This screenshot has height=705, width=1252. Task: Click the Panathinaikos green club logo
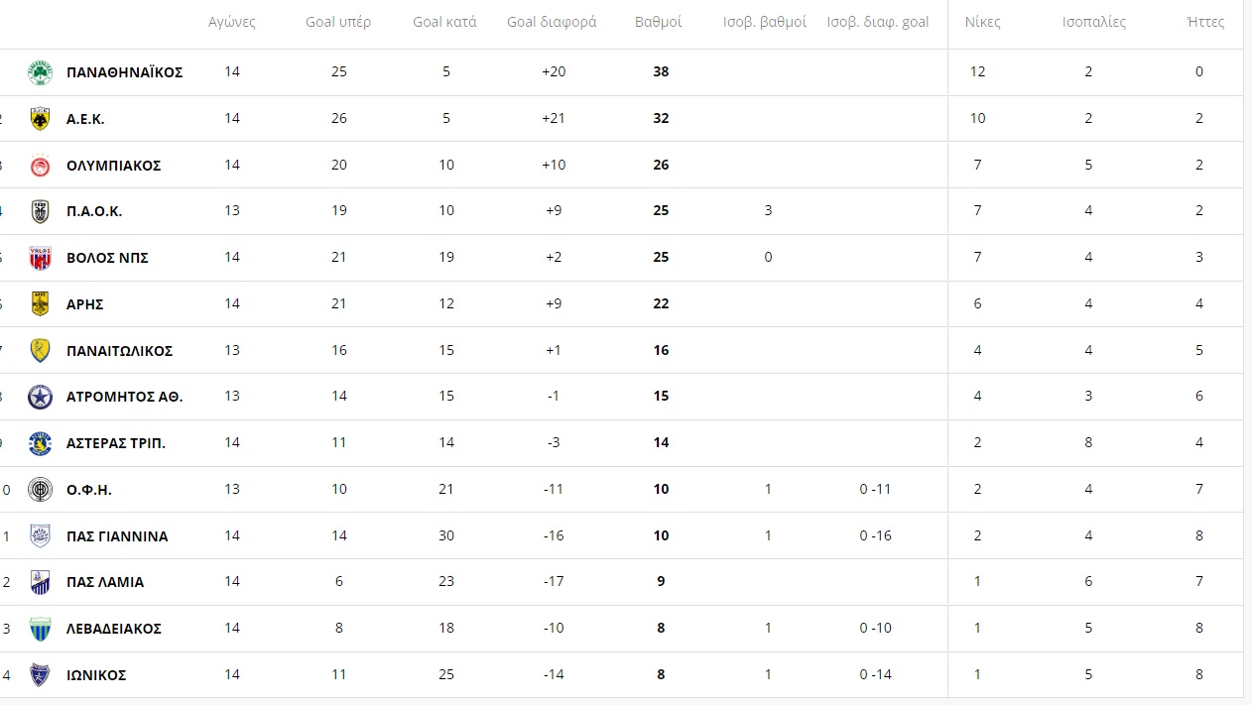point(40,72)
